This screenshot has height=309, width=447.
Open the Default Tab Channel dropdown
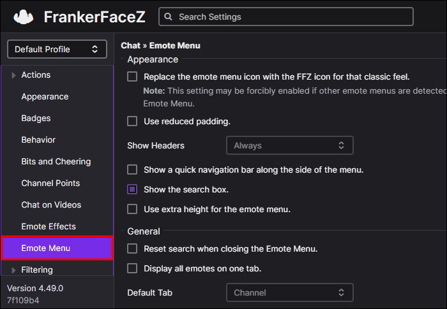pos(289,293)
